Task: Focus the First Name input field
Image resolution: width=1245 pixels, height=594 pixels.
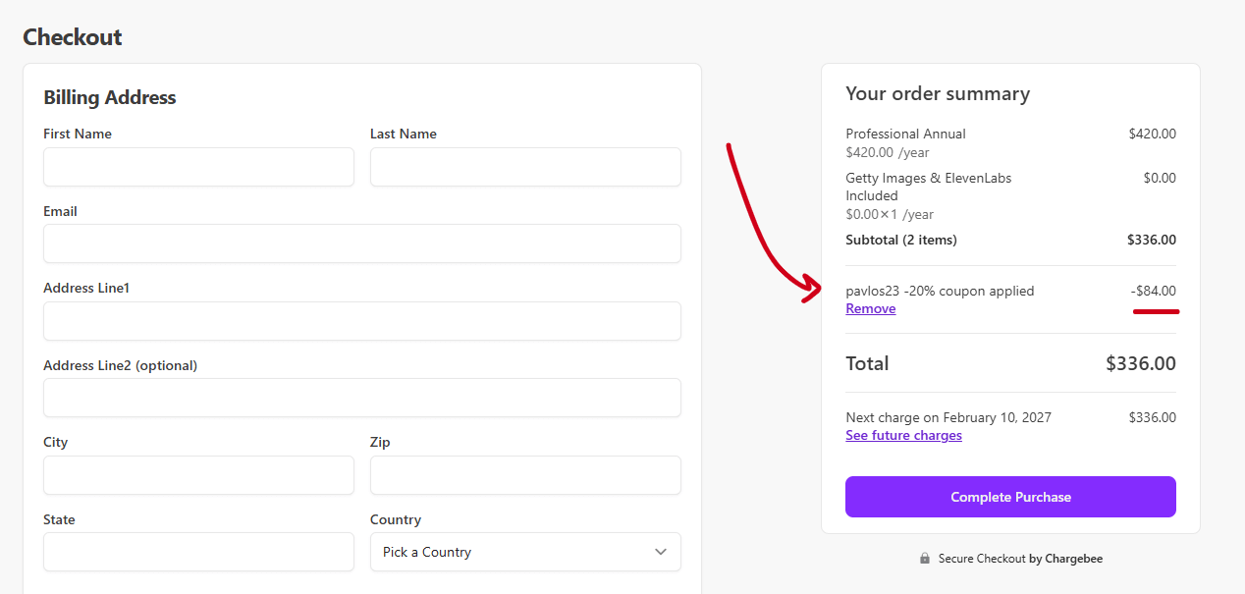Action: 198,167
